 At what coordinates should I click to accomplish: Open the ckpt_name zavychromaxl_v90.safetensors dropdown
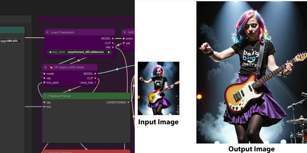pos(80,52)
